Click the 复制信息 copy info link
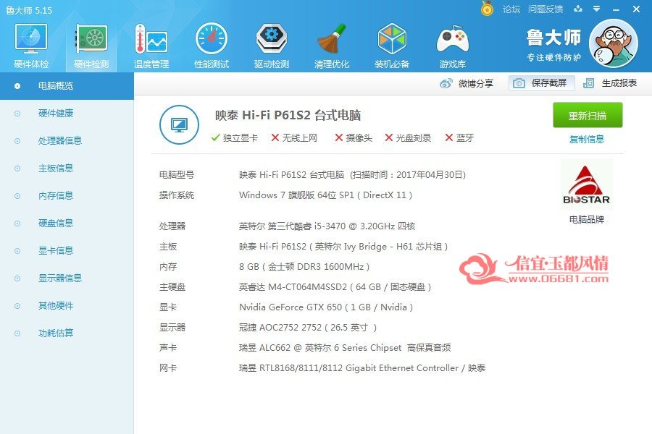This screenshot has width=652, height=434. [x=587, y=139]
